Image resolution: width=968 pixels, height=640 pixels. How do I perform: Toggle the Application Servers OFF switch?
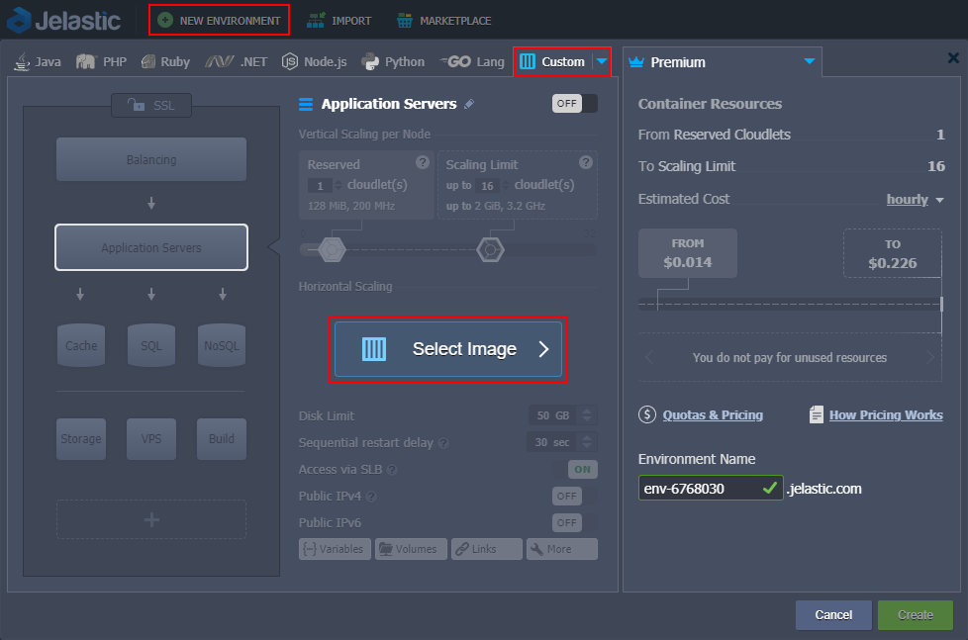point(574,103)
